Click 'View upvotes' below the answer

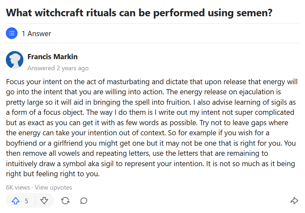53,187
